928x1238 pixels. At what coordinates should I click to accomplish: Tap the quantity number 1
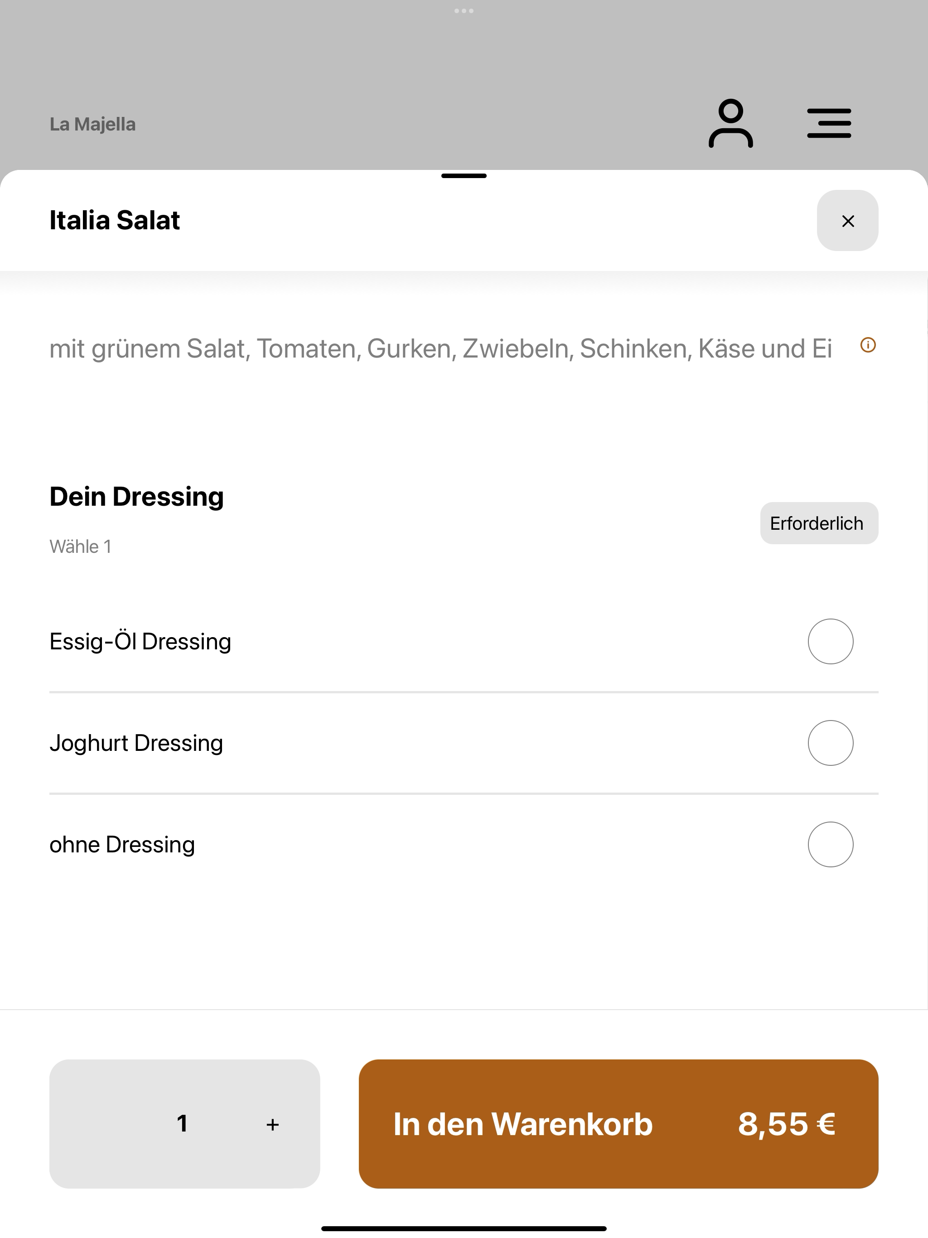[x=182, y=1123]
